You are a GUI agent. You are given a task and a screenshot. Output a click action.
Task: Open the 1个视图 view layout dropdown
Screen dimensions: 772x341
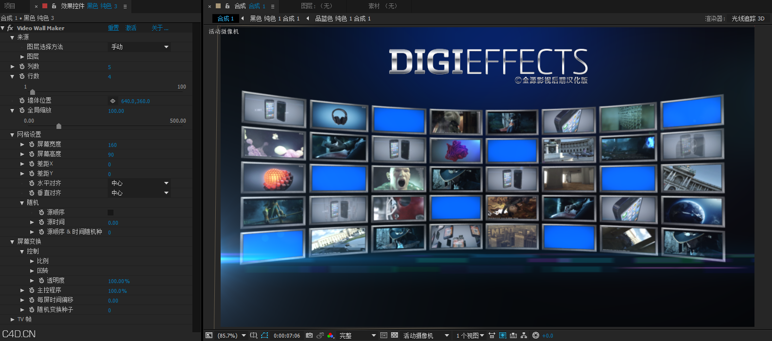(x=470, y=336)
